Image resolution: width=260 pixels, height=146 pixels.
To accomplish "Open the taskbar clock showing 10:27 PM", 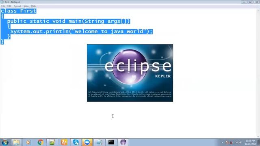I will click(250, 142).
